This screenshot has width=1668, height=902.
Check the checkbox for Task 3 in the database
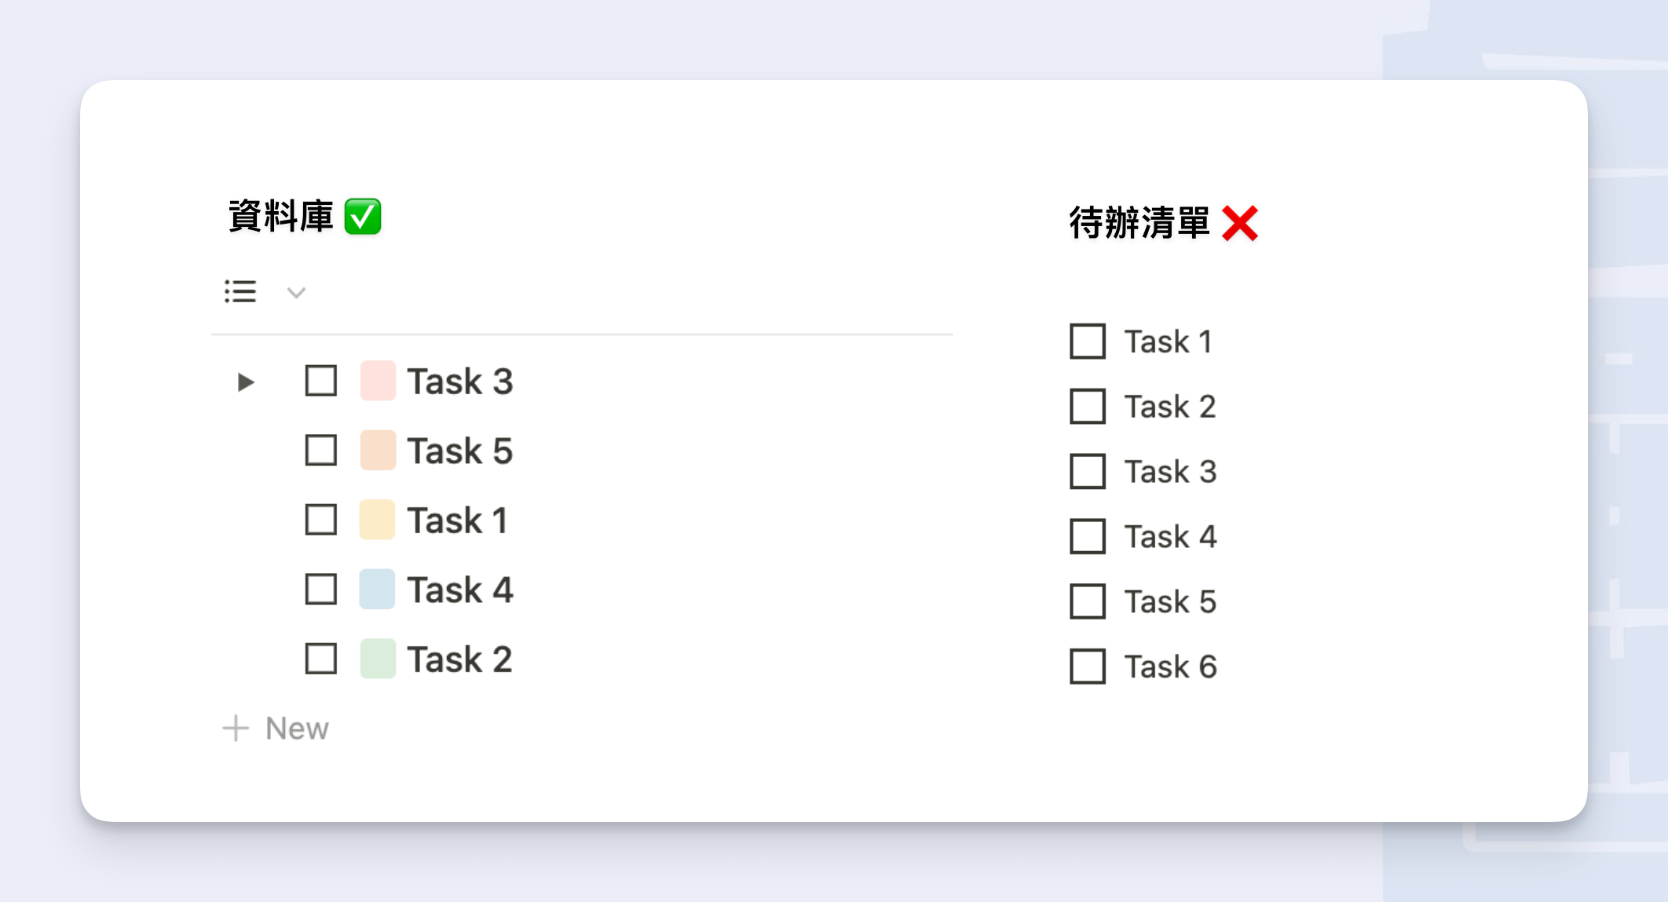(x=320, y=382)
